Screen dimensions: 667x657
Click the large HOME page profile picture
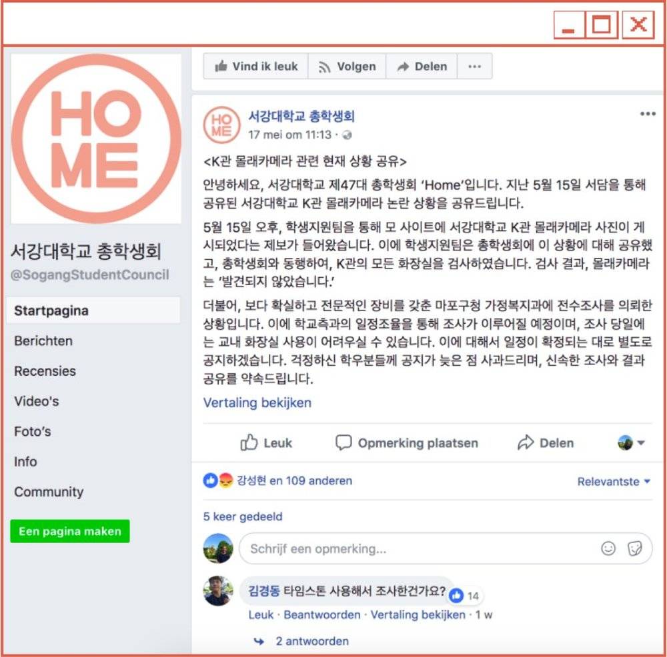95,139
